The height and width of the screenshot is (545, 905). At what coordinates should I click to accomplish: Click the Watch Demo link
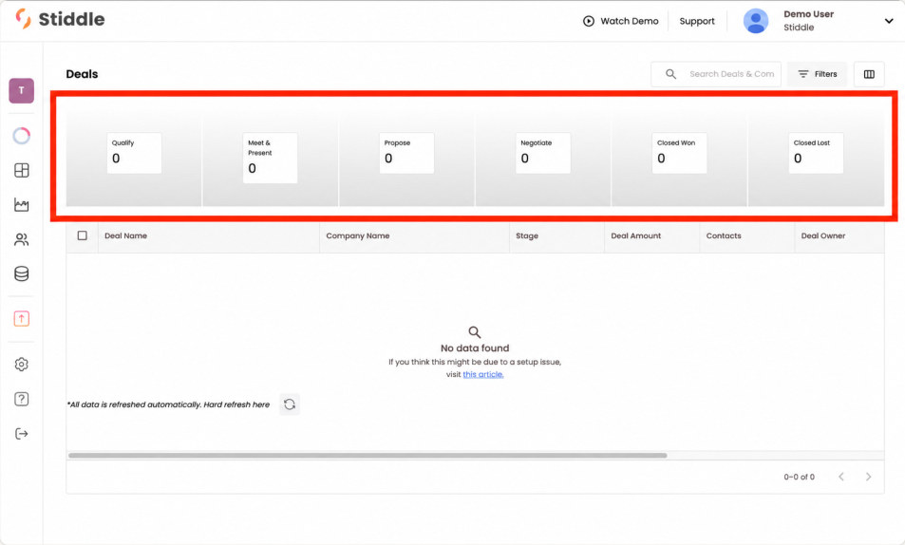(629, 21)
